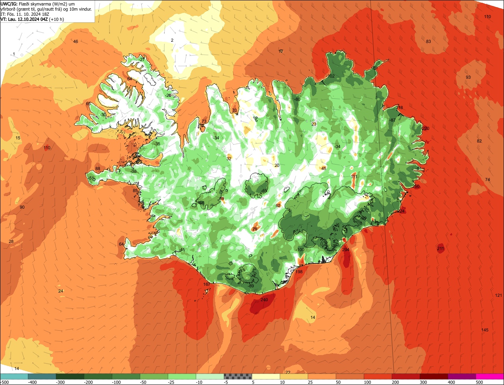Image resolution: width=504 pixels, height=385 pixels.
Task: Click the heat flux value 211
Action: (441, 249)
